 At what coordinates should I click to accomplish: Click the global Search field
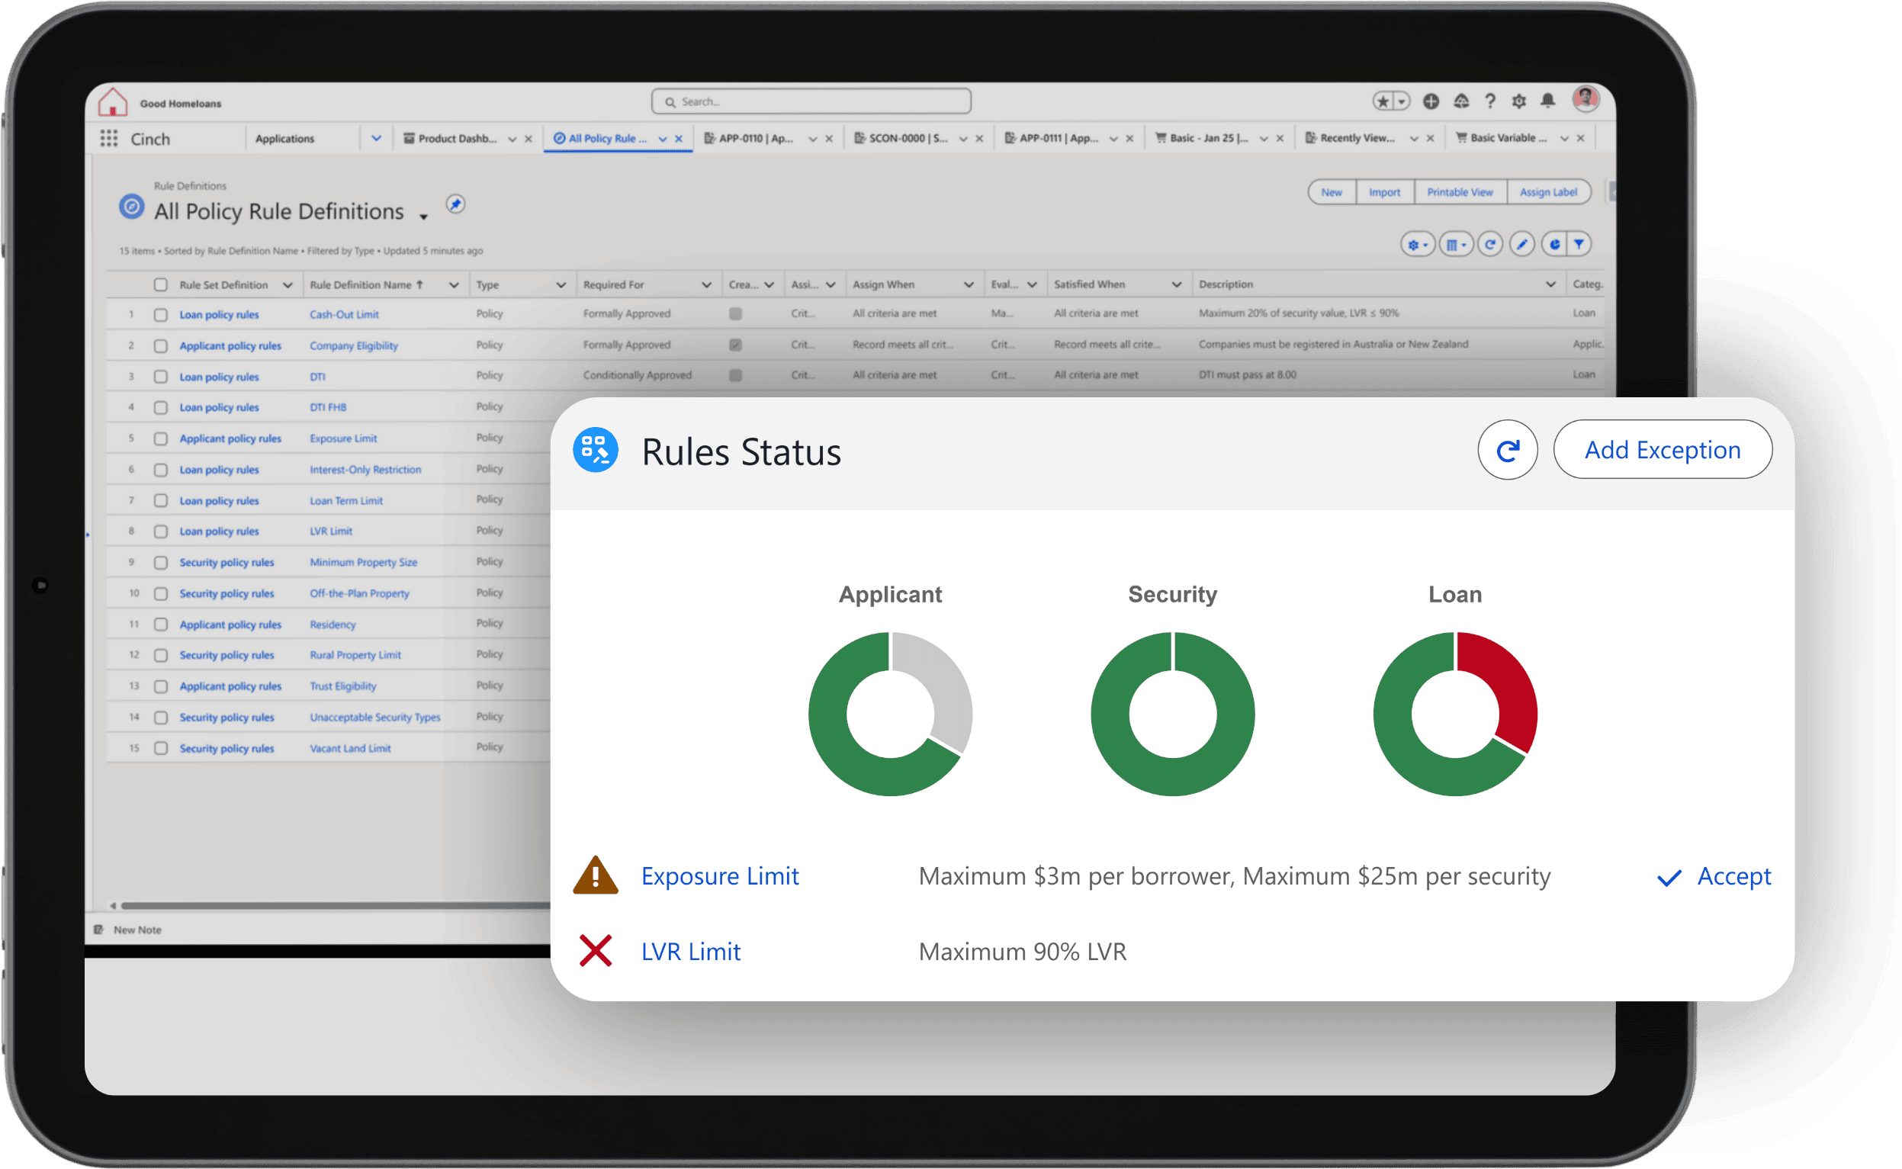pyautogui.click(x=812, y=101)
